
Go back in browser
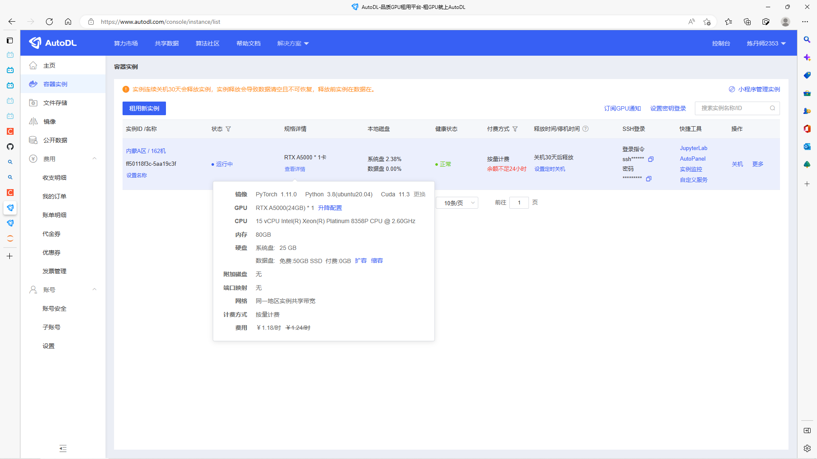pos(12,22)
